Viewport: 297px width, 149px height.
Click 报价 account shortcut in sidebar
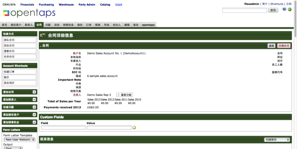[20, 77]
